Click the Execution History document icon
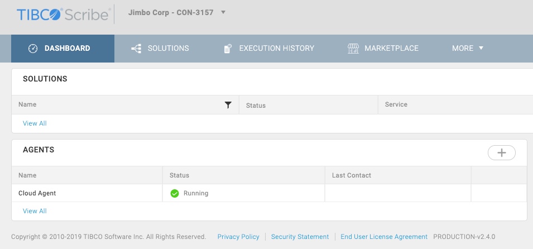The image size is (533, 249). 228,49
